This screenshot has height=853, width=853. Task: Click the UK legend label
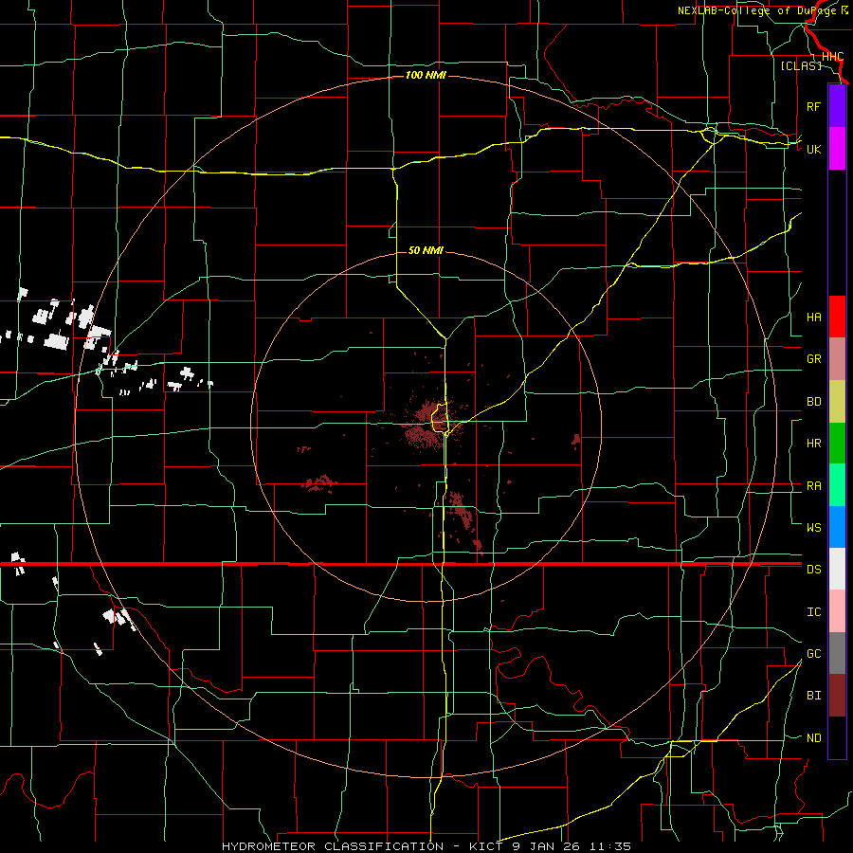coord(813,149)
